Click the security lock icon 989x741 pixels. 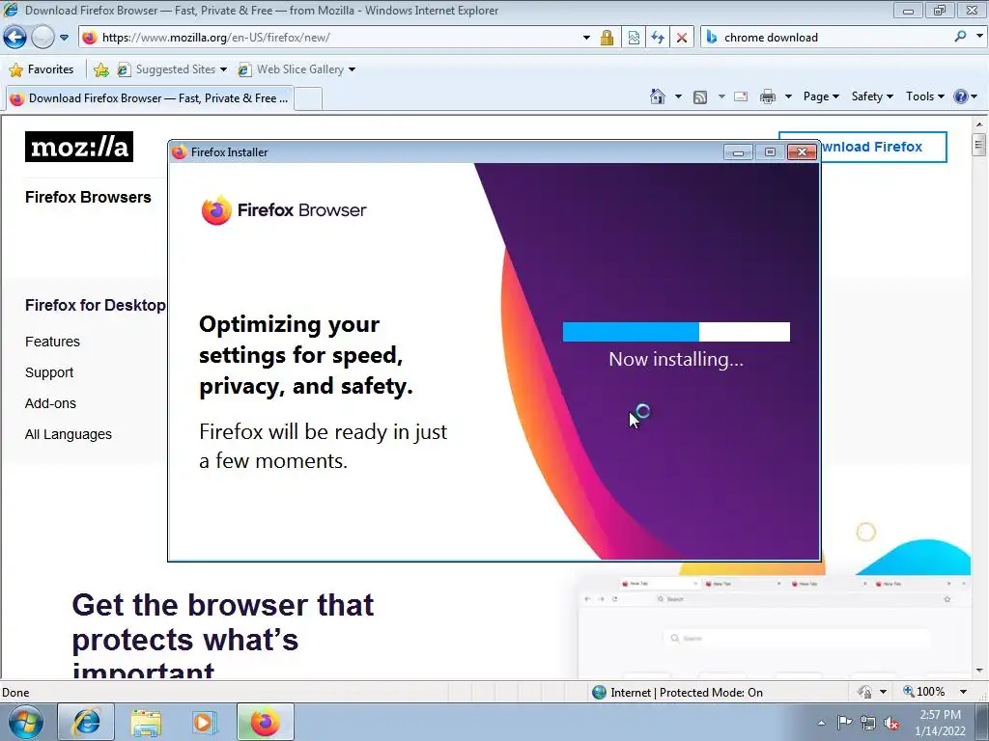coord(607,38)
